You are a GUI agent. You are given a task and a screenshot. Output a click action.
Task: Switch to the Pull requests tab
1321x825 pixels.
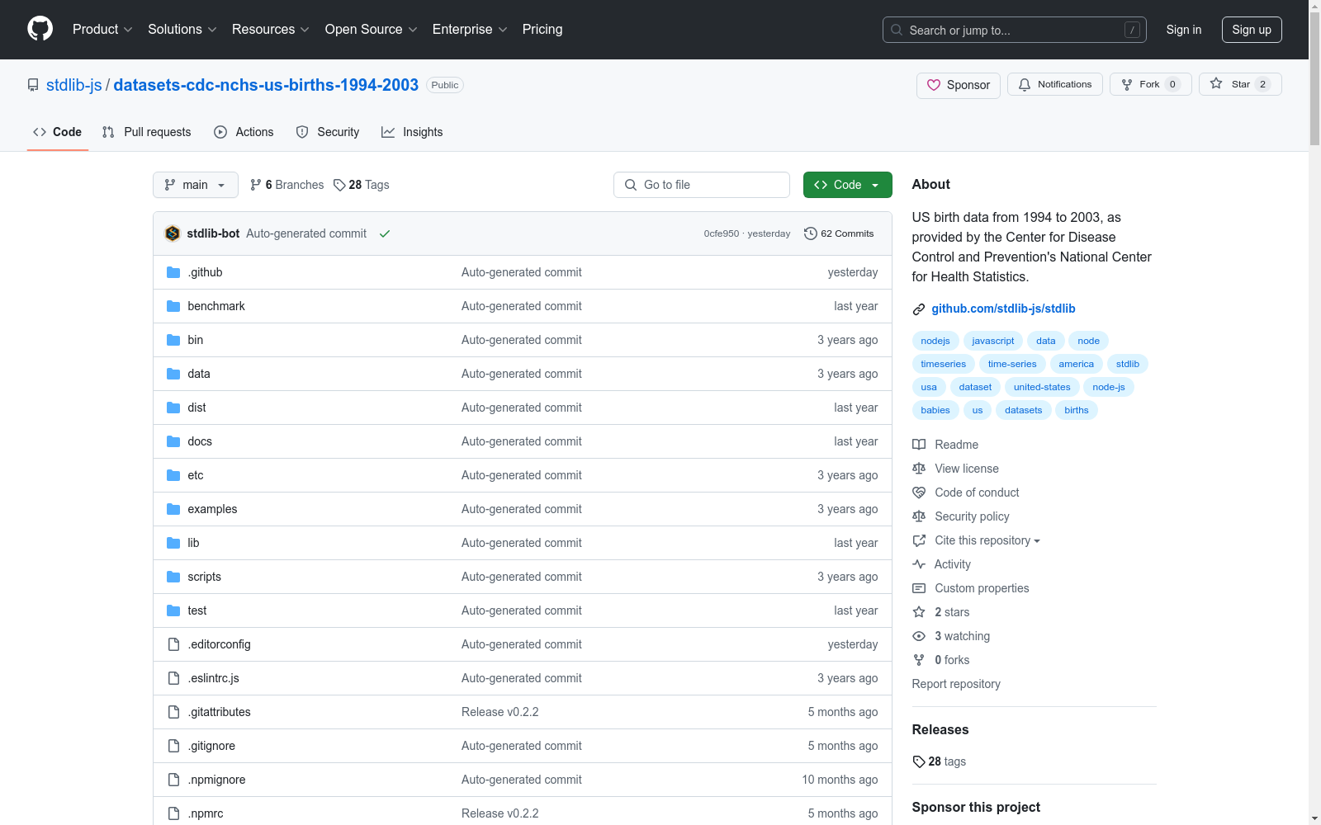[146, 132]
